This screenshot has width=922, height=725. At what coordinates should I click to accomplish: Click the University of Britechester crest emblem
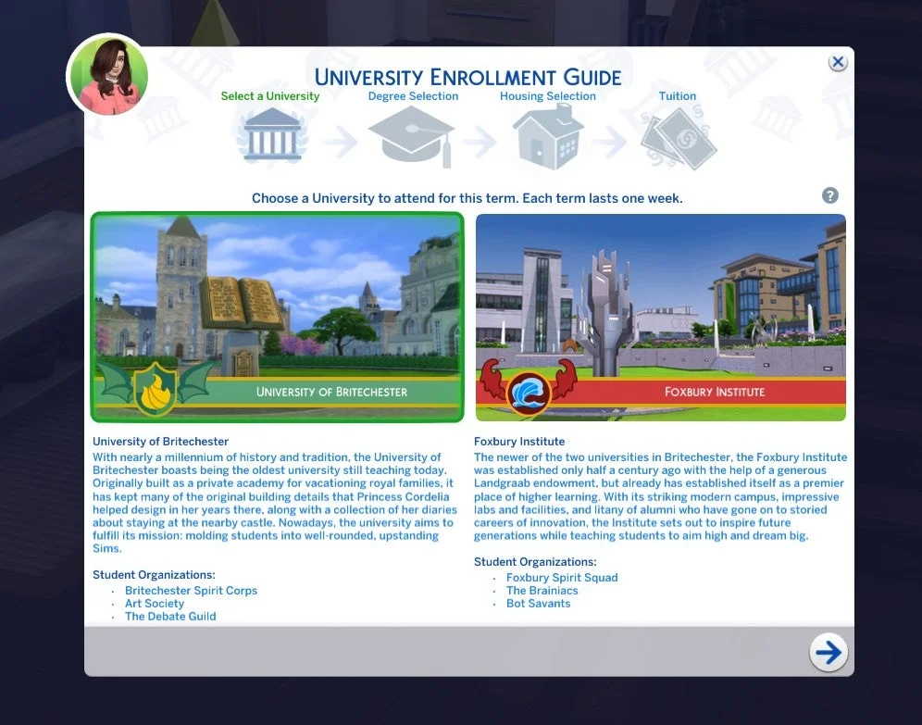point(156,391)
